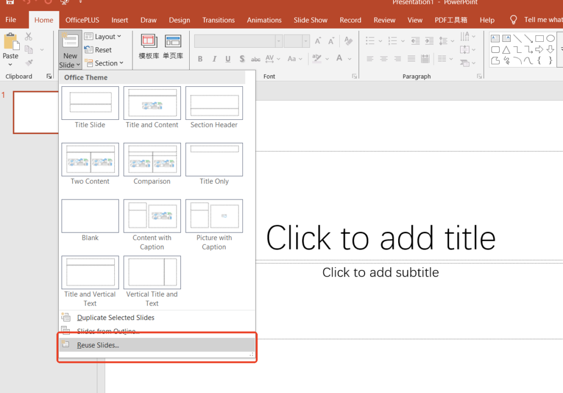The width and height of the screenshot is (563, 393).
Task: Toggle Underline text formatting
Action: [228, 59]
